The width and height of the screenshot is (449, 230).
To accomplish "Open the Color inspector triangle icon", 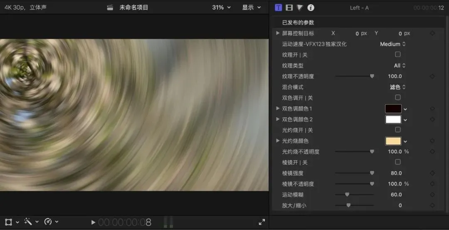I will point(300,8).
